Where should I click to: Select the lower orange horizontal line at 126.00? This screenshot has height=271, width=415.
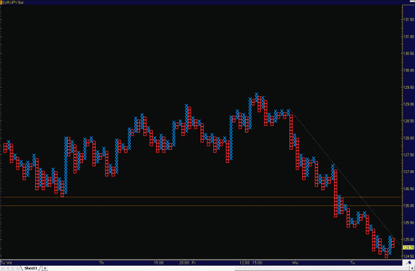click(201, 205)
